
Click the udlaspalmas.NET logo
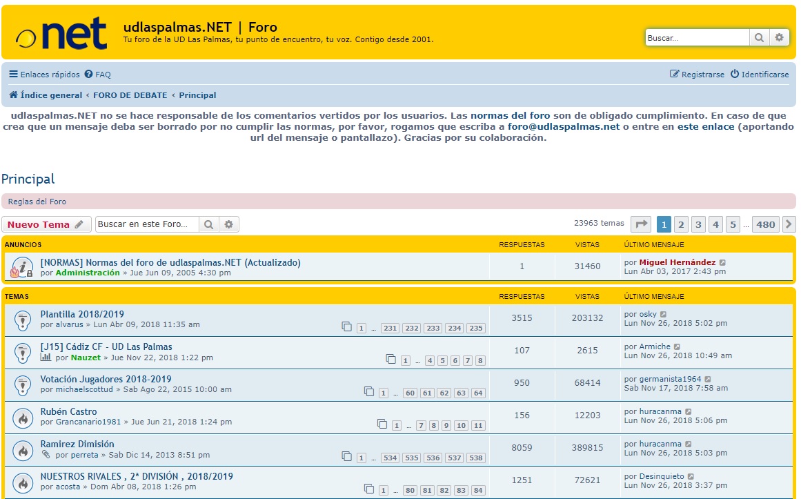click(61, 33)
